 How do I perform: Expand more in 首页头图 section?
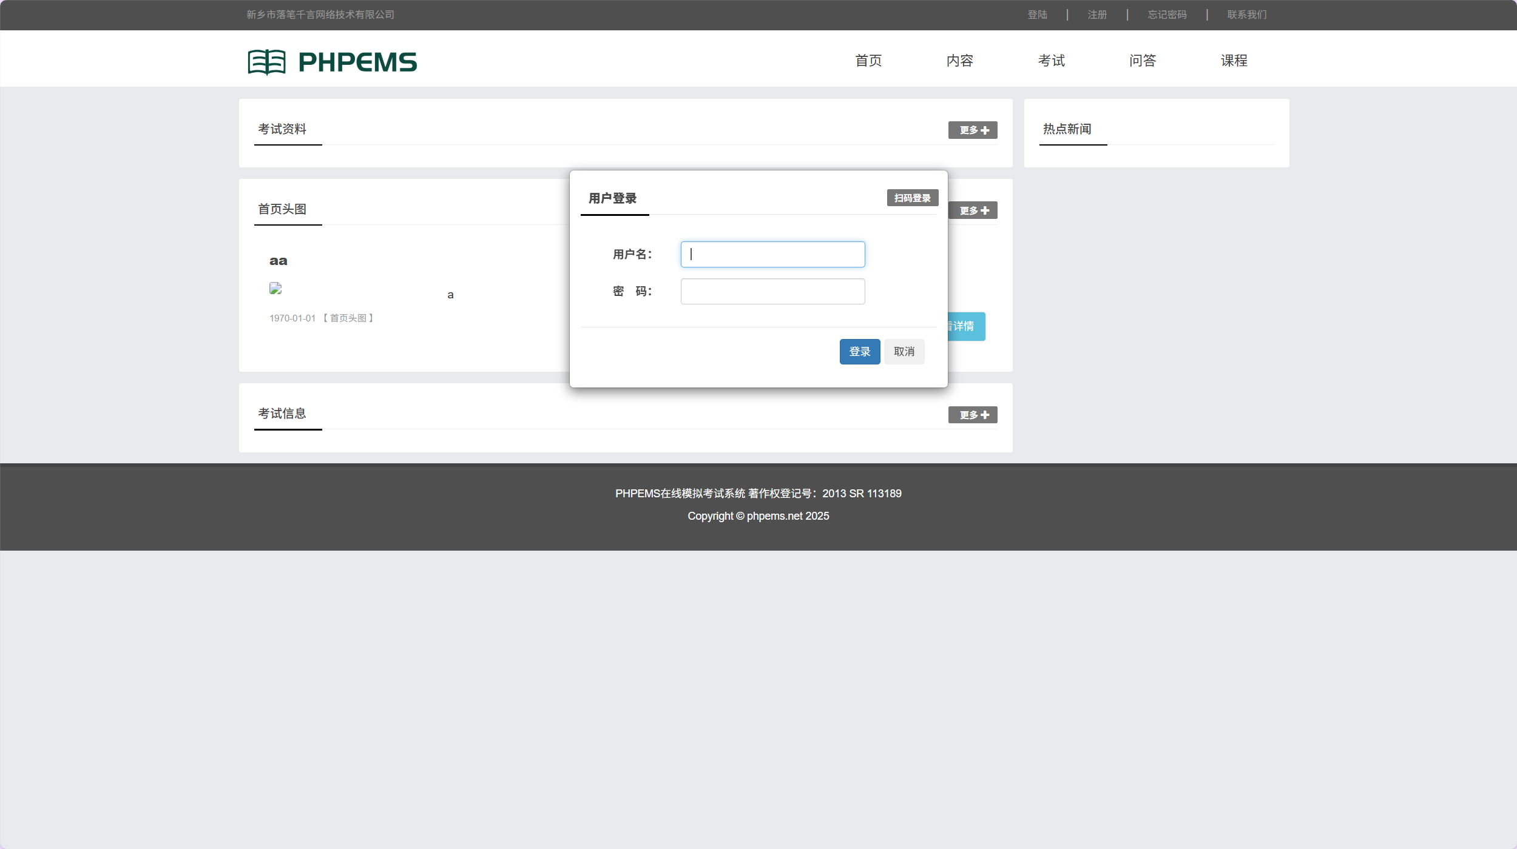click(x=973, y=210)
